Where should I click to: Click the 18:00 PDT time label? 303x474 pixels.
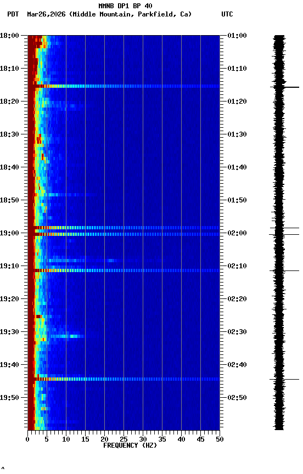pyautogui.click(x=9, y=36)
